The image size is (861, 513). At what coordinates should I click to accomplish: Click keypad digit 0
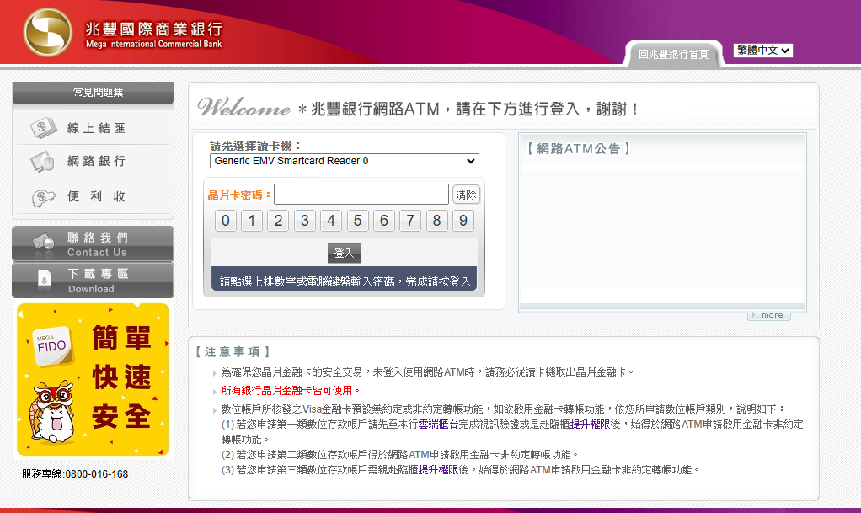pyautogui.click(x=226, y=221)
